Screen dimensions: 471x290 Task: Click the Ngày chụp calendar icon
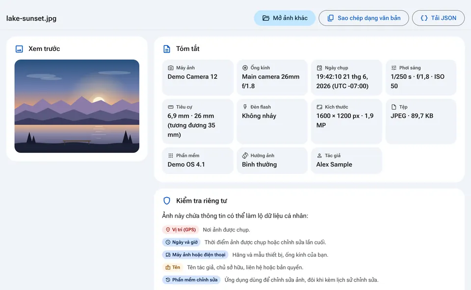(x=319, y=68)
